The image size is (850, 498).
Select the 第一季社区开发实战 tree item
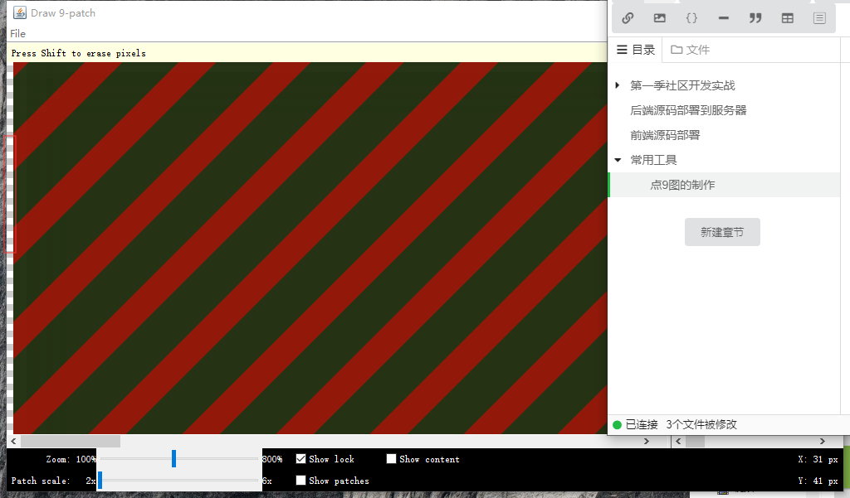tap(682, 85)
